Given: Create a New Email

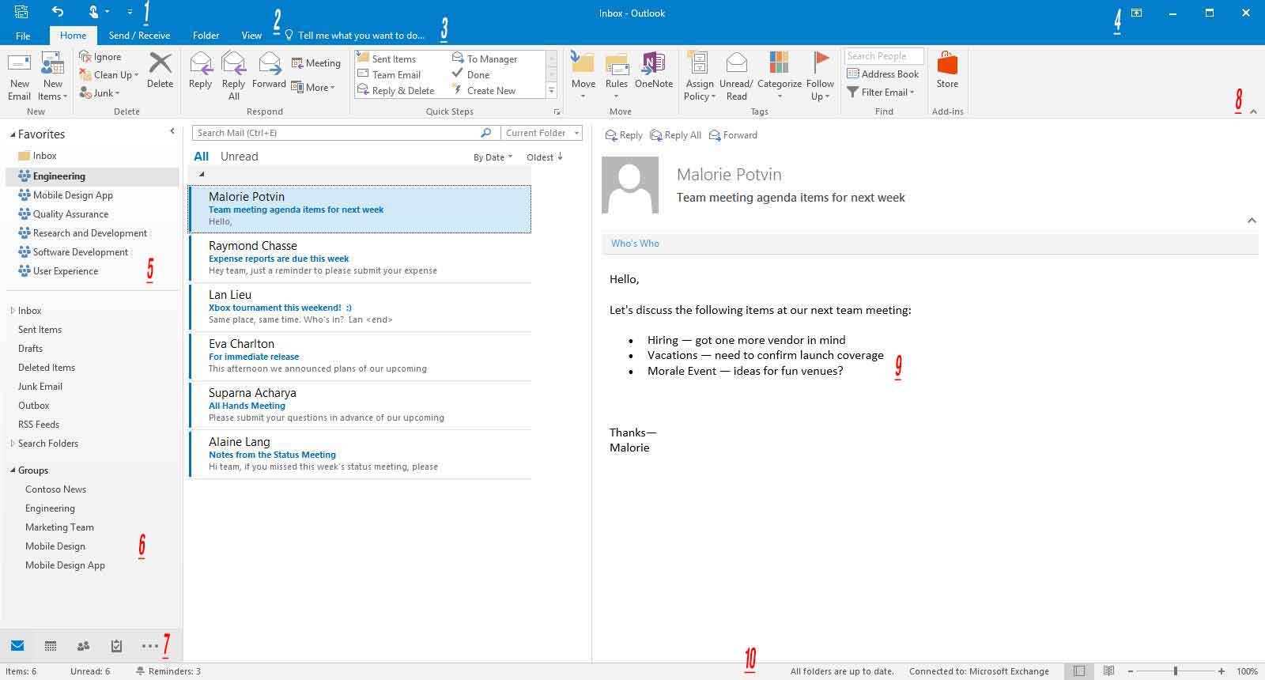Looking at the screenshot, I should pyautogui.click(x=19, y=76).
